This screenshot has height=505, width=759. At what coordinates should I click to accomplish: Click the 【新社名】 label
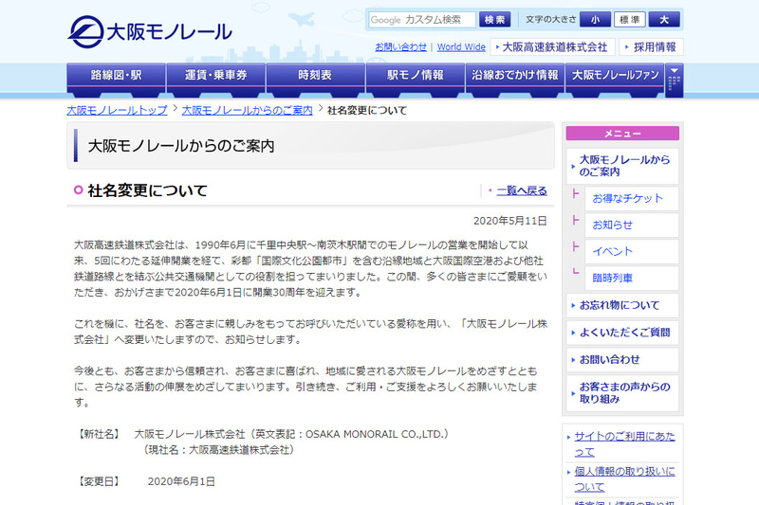pos(99,434)
